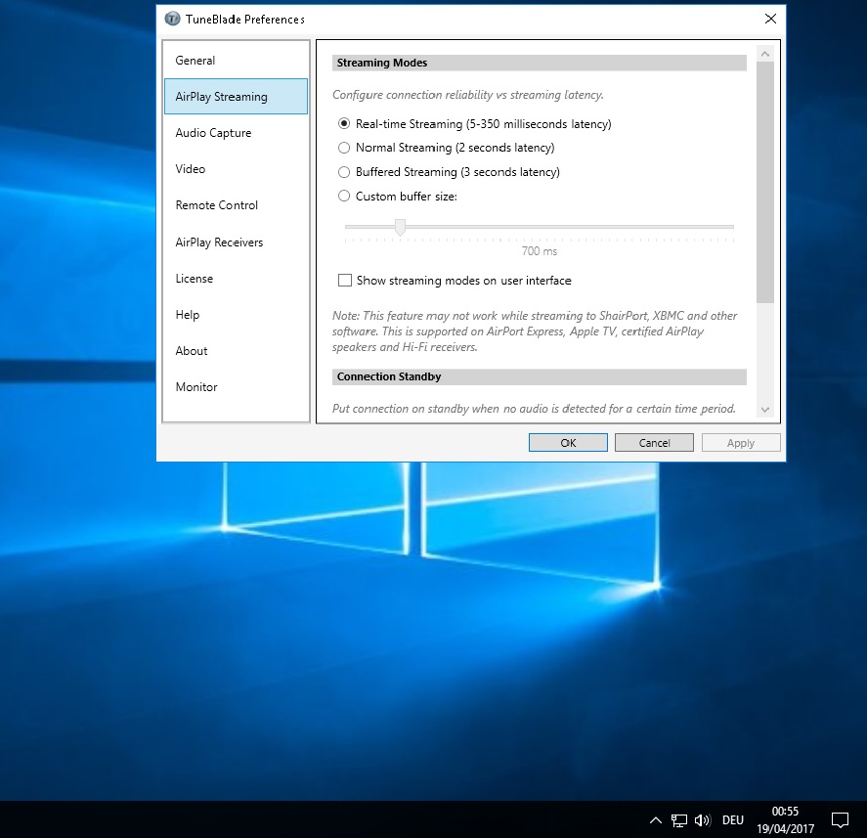Screen dimensions: 867x838
Task: Choose Buffered Streaming 3 seconds latency
Action: [344, 172]
